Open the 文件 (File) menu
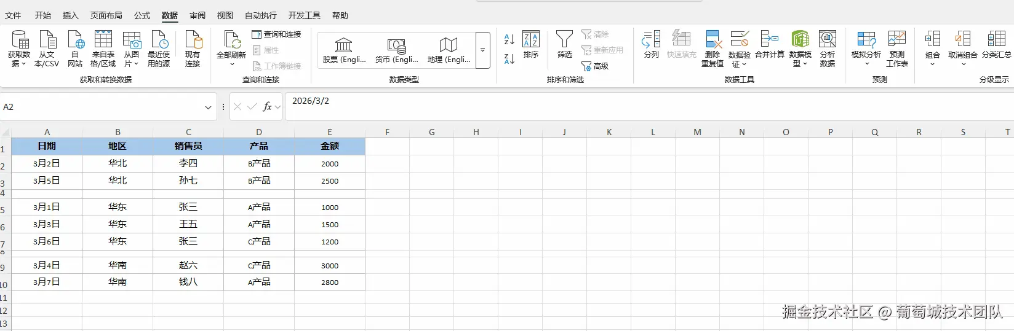The height and width of the screenshot is (331, 1014). (13, 15)
